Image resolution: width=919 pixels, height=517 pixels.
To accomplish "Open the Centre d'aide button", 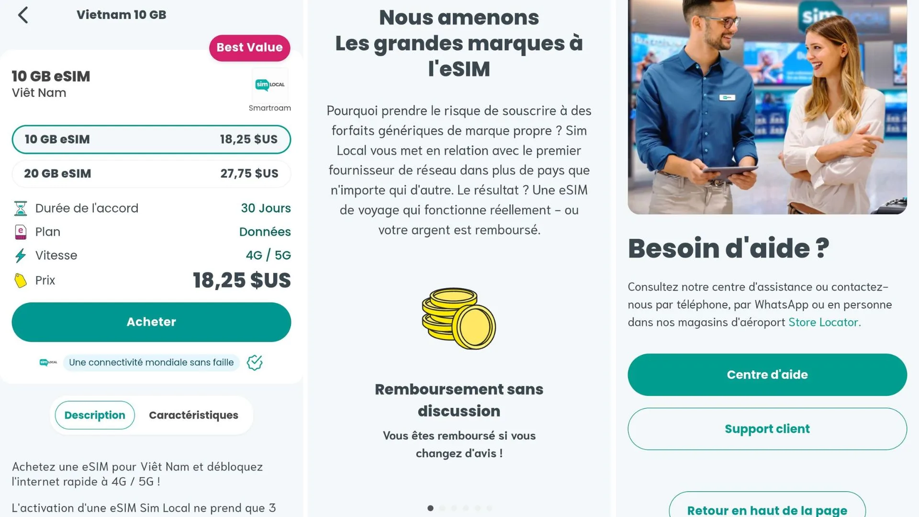I will [x=767, y=375].
